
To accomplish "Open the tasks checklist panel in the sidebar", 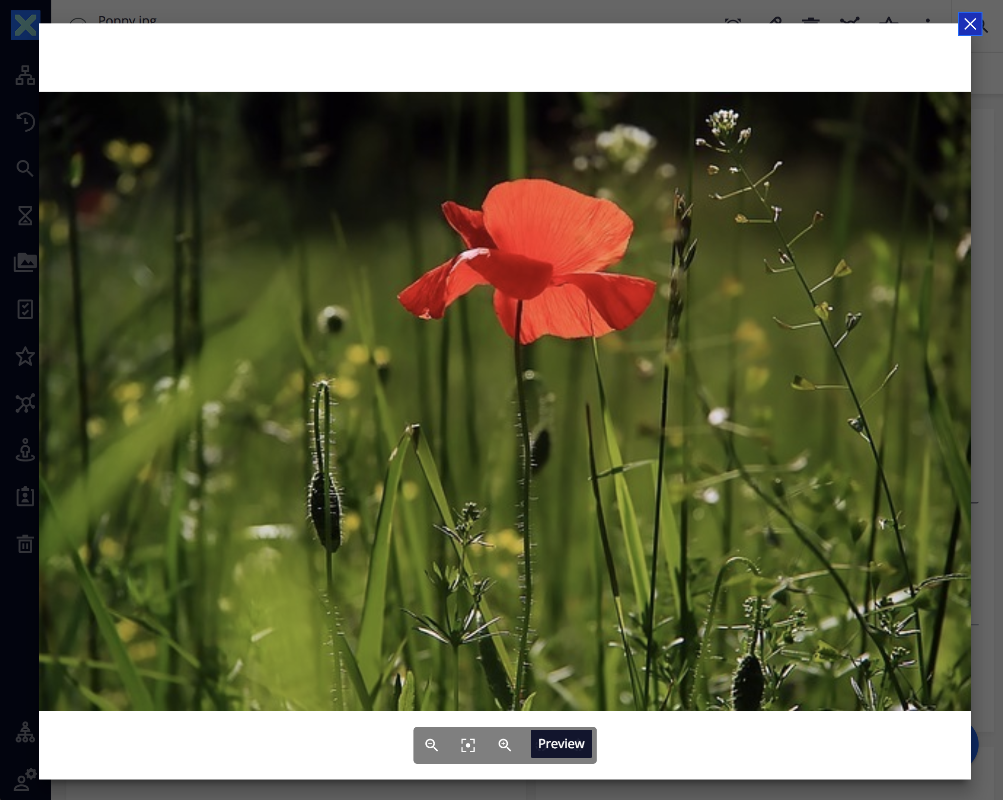I will 25,309.
